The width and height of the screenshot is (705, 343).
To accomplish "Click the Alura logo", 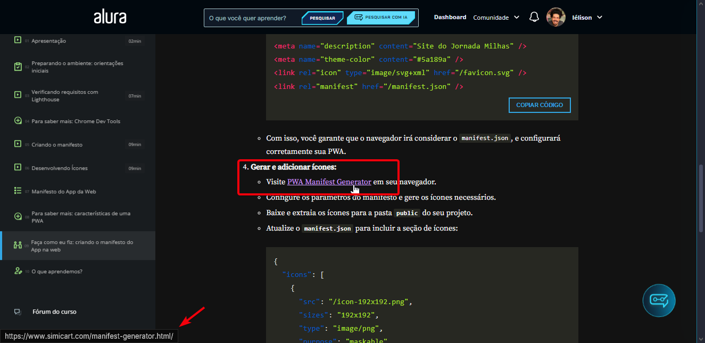I will (x=110, y=17).
